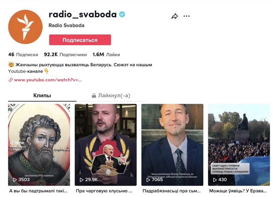Viewport: 273px width, 197px height.
Task: Click the play icon showing 29.9K views
Action: [x=82, y=180]
